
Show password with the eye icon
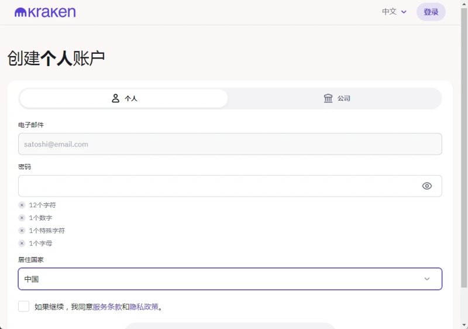coord(427,186)
